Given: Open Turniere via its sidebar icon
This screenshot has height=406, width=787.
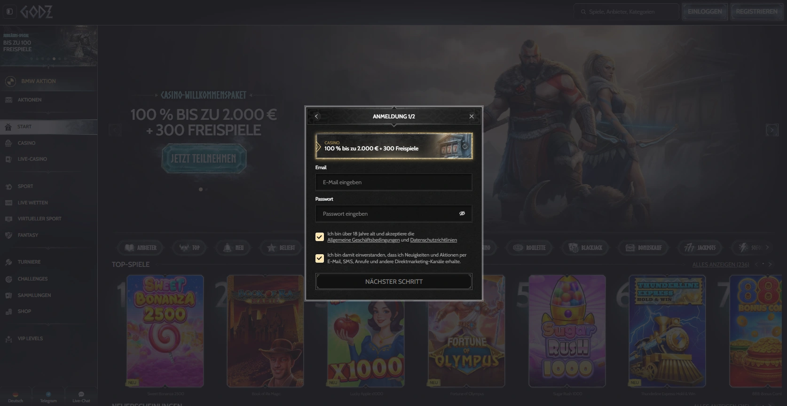Looking at the screenshot, I should click(x=8, y=262).
